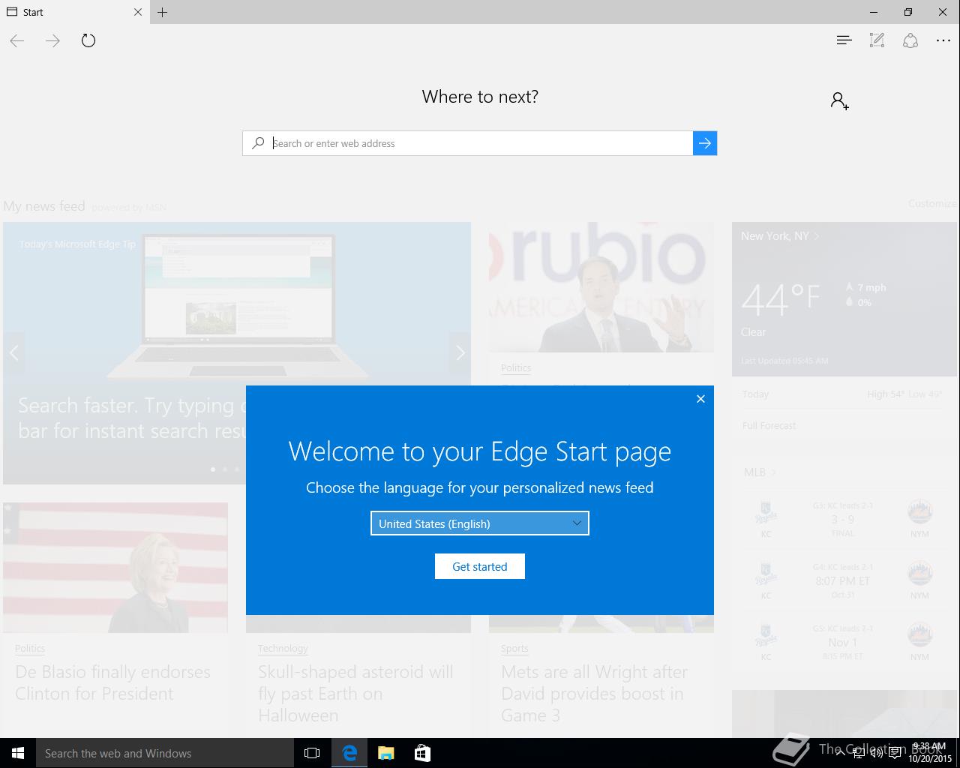Open Action Center notifications icon
Screen dimensions: 960x768
click(x=895, y=753)
